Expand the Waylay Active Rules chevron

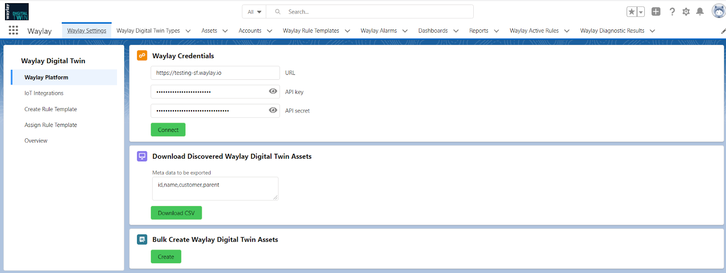(x=567, y=31)
